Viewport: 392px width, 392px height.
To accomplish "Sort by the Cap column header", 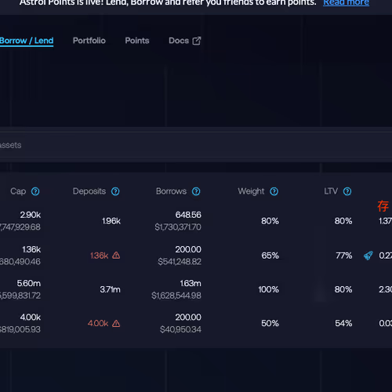I will click(x=18, y=191).
